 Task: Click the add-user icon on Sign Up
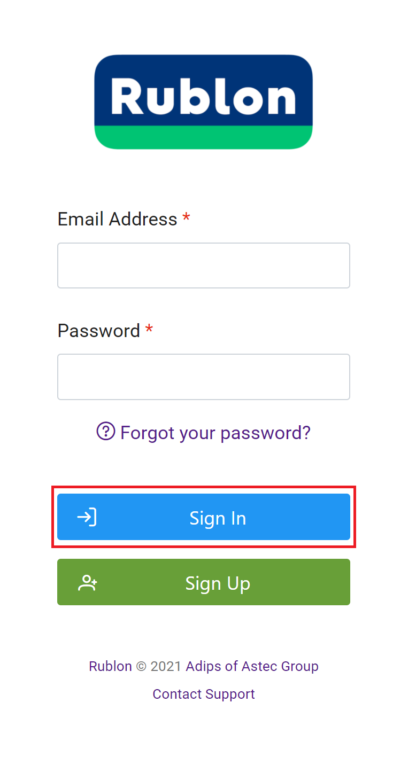88,582
